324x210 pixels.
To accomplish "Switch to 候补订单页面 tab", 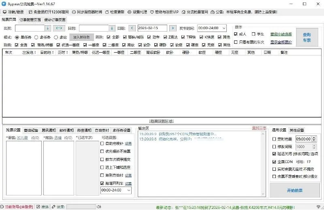I will 55,20.
